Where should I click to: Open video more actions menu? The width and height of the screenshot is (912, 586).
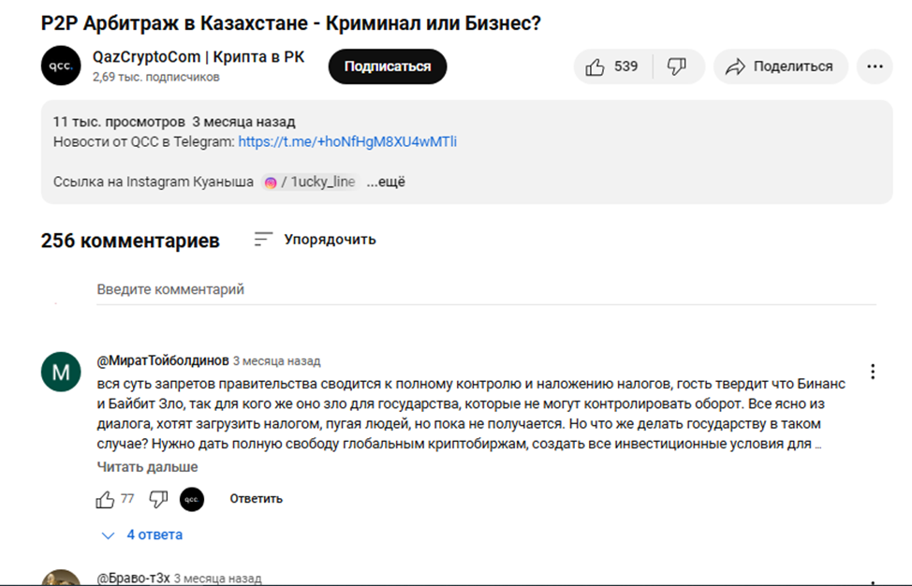coord(875,66)
